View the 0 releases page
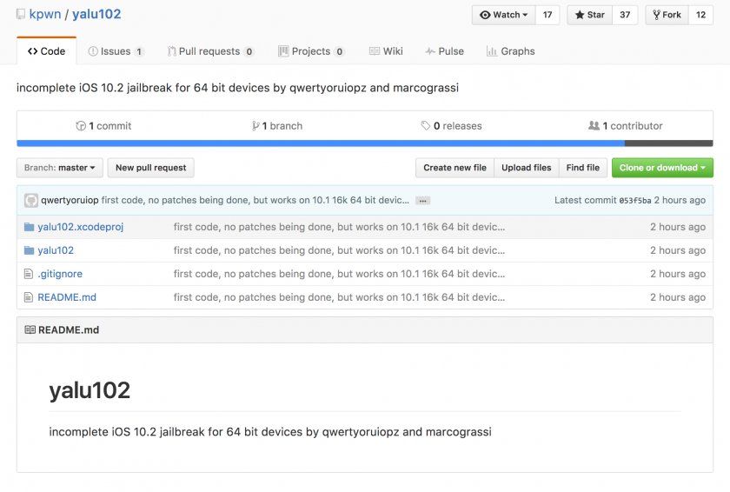Screen dimensions: 730x492 point(451,126)
